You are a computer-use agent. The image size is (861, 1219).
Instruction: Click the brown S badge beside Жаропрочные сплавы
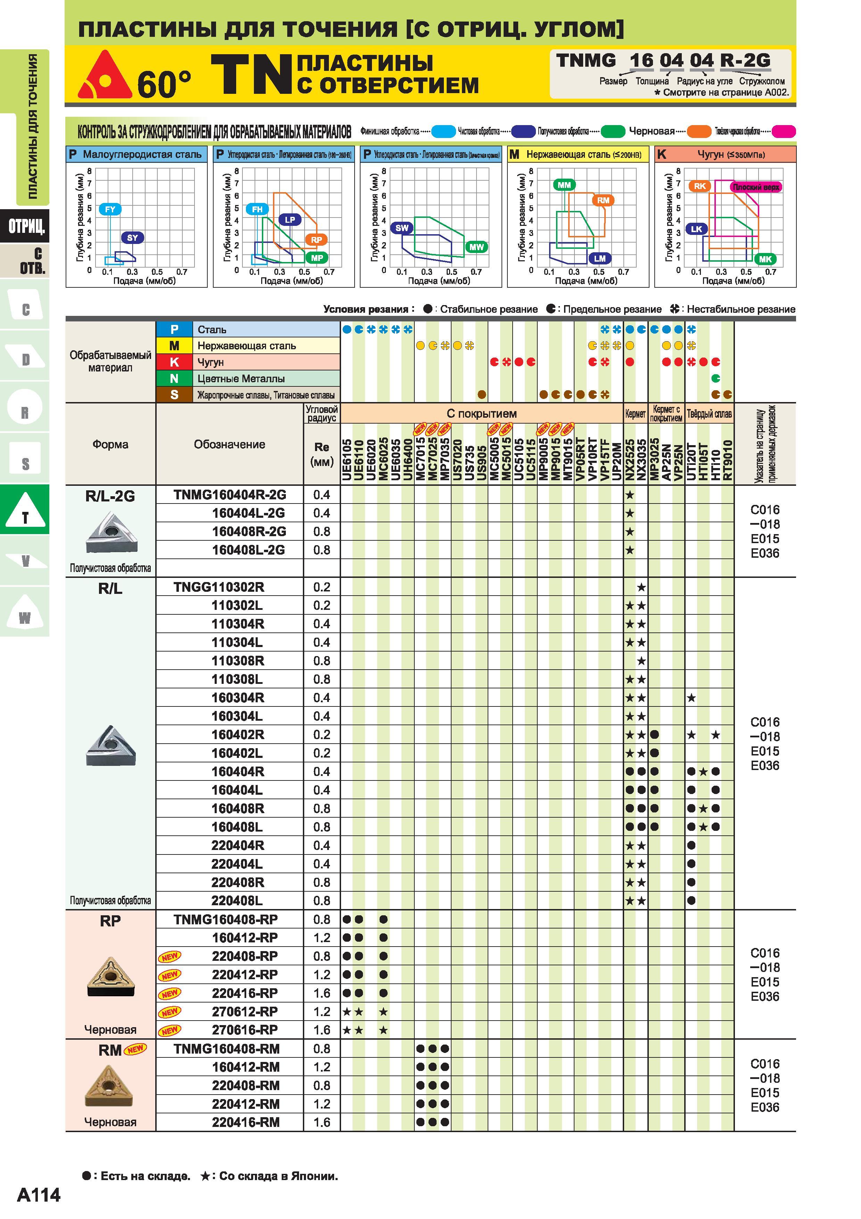point(174,395)
